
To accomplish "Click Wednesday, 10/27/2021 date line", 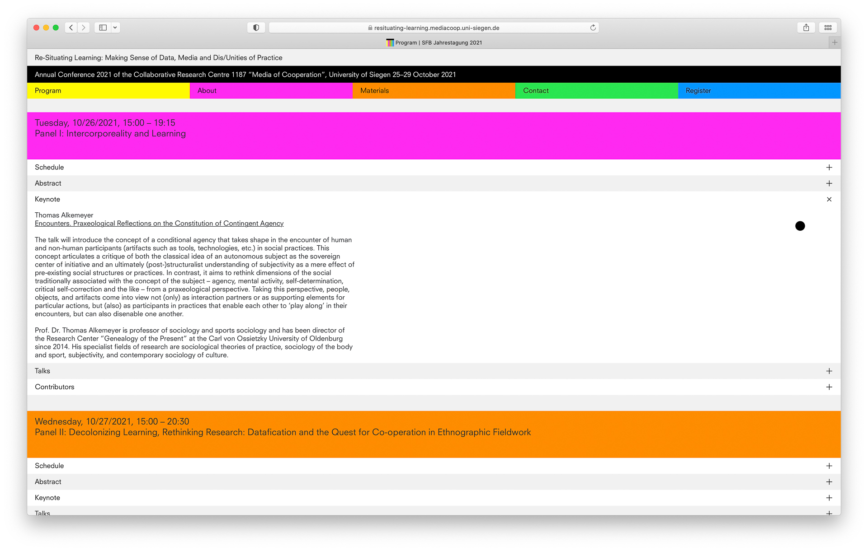I will [112, 421].
